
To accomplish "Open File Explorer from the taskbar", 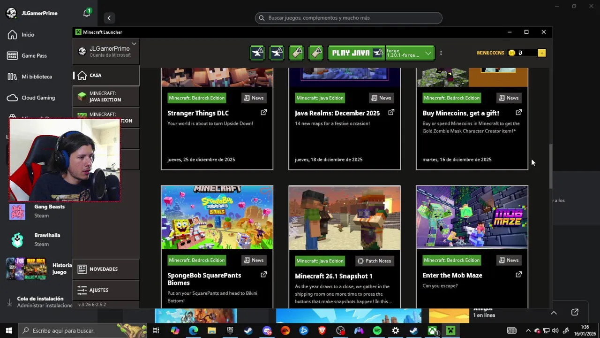I will click(211, 330).
